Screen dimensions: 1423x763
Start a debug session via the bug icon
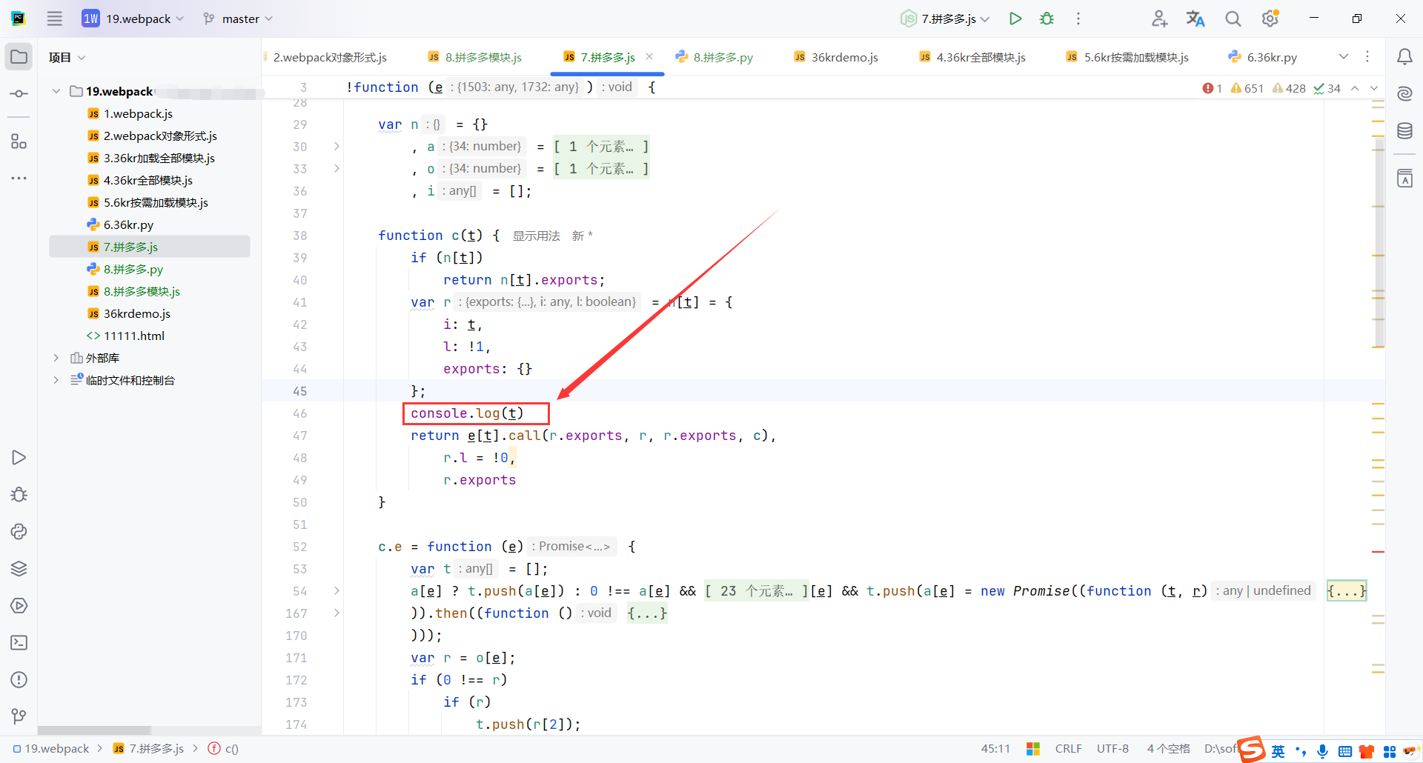(x=1046, y=19)
